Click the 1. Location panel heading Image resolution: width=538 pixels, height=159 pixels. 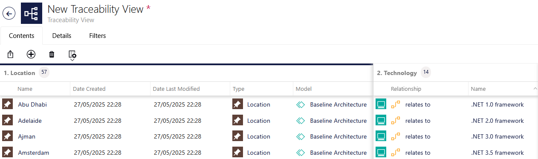[20, 73]
